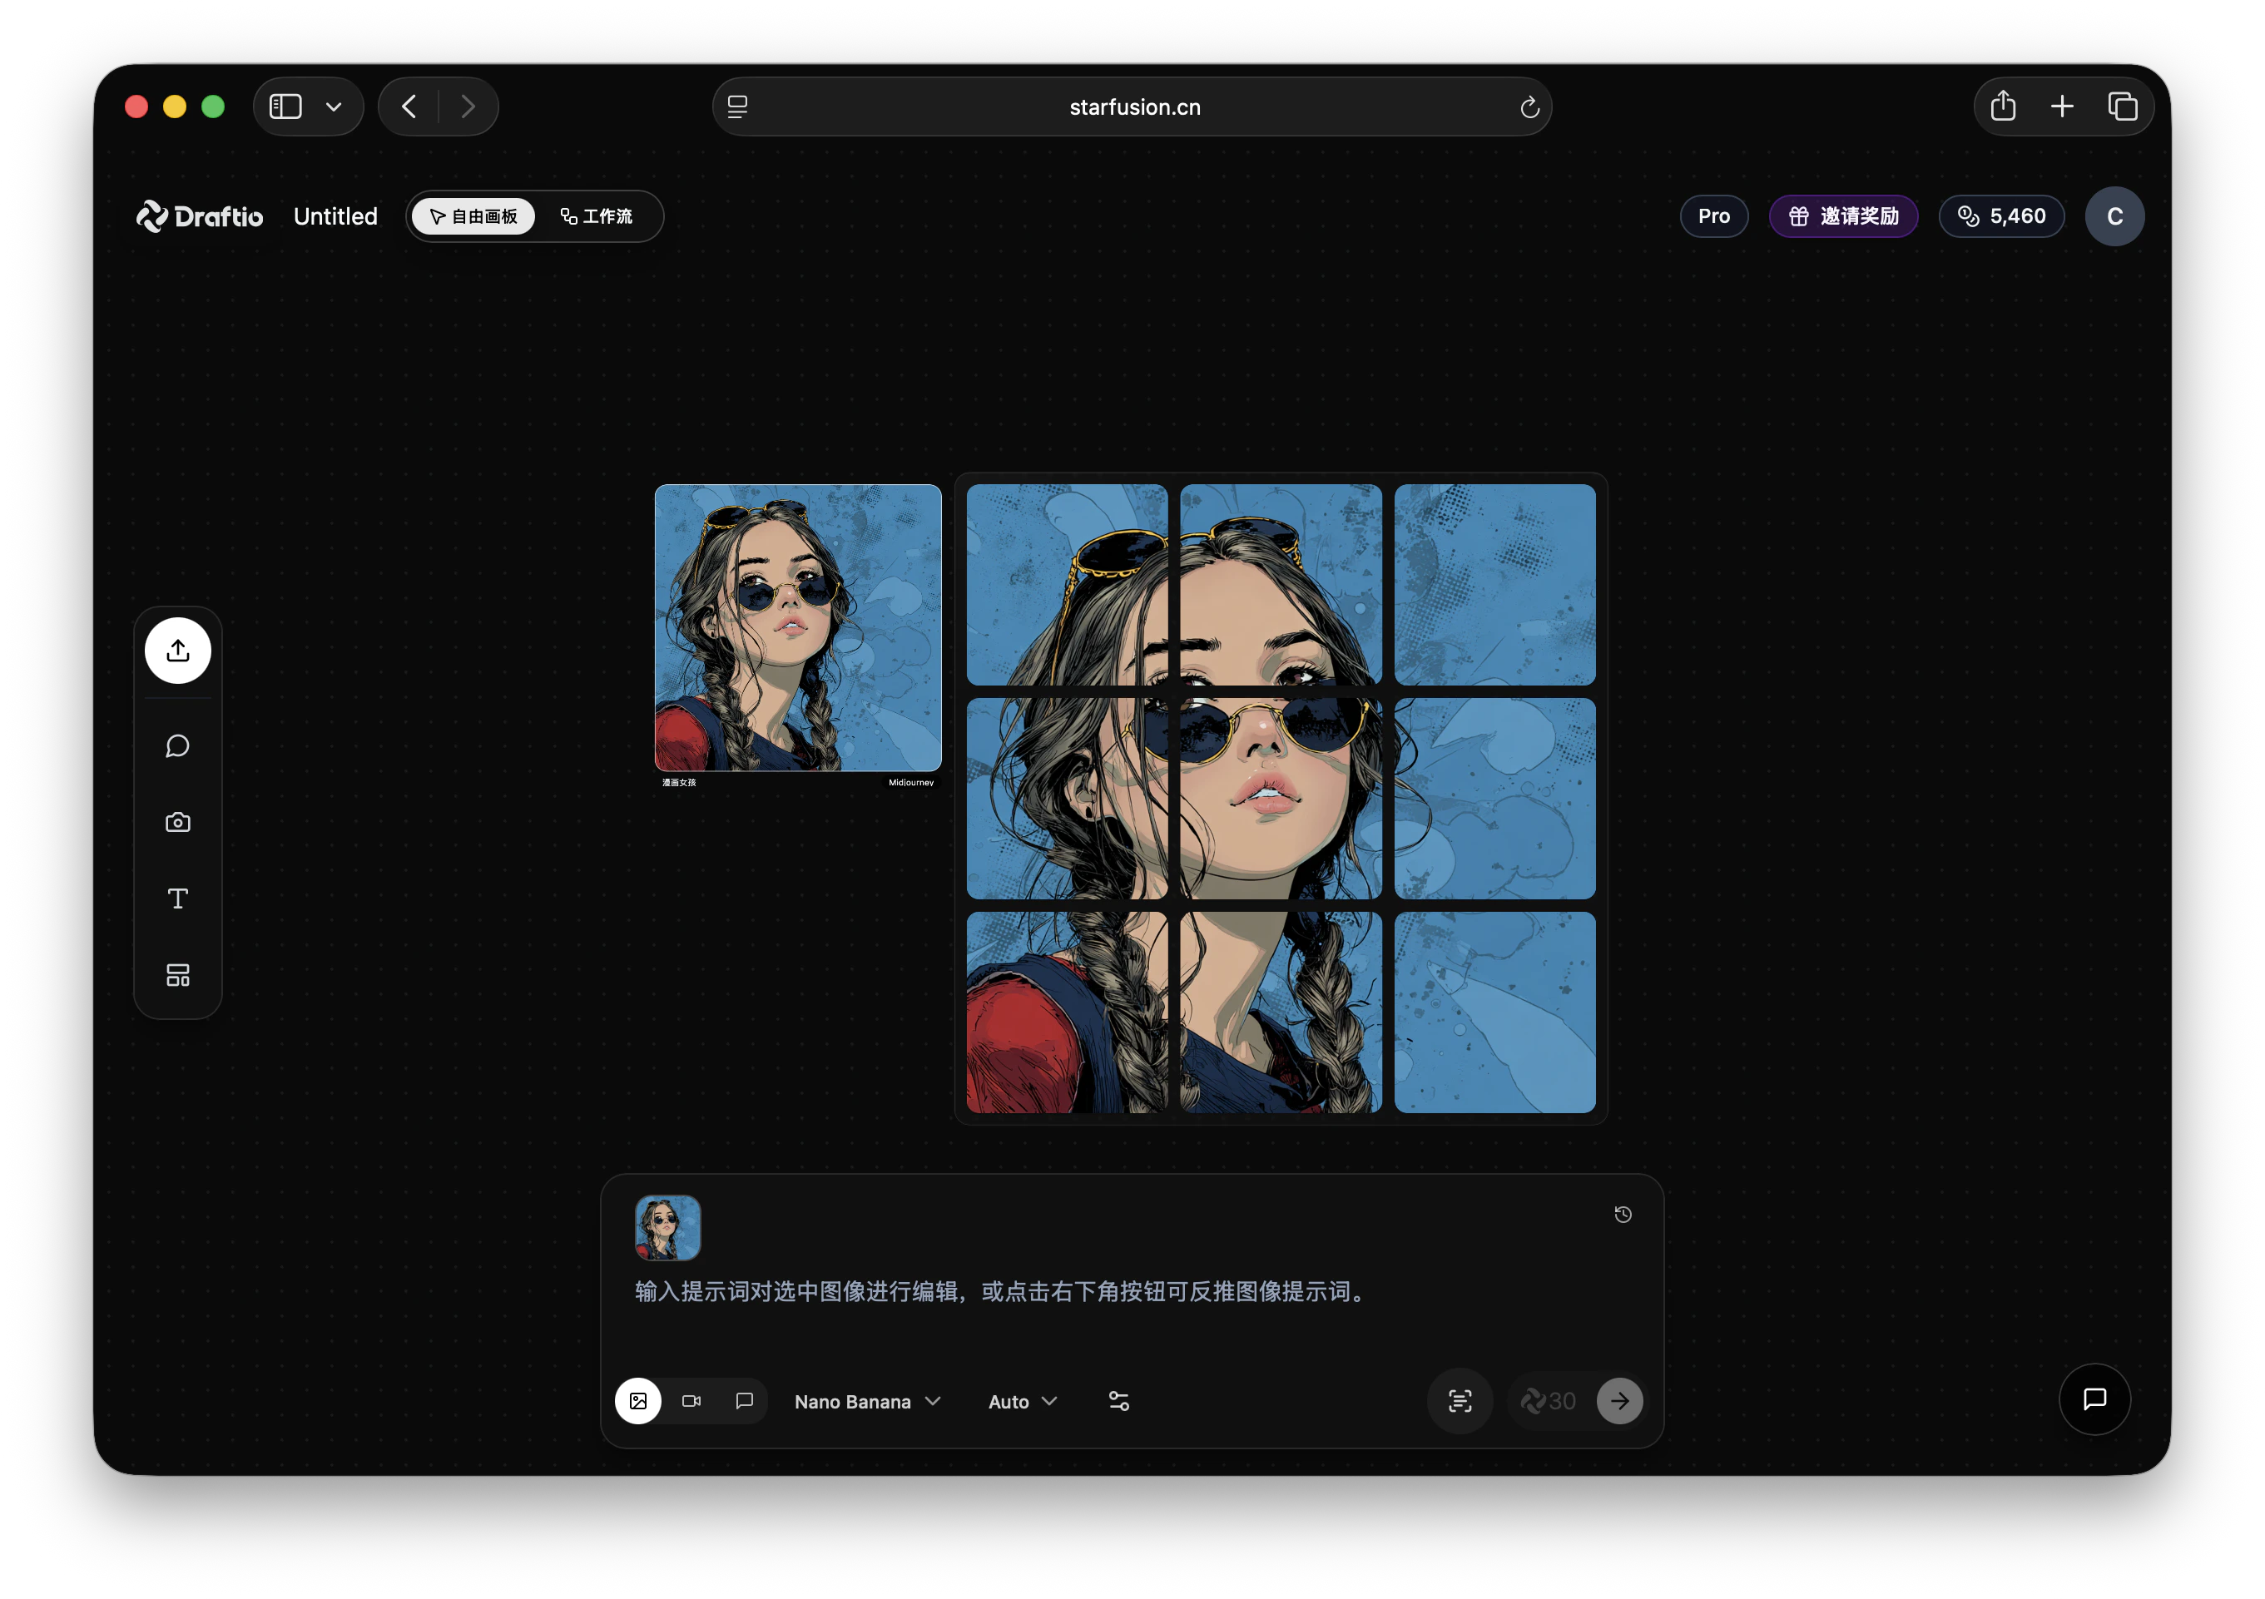Image resolution: width=2265 pixels, height=1599 pixels.
Task: Open the browser sidebar chevron dropdown
Action: pyautogui.click(x=333, y=106)
